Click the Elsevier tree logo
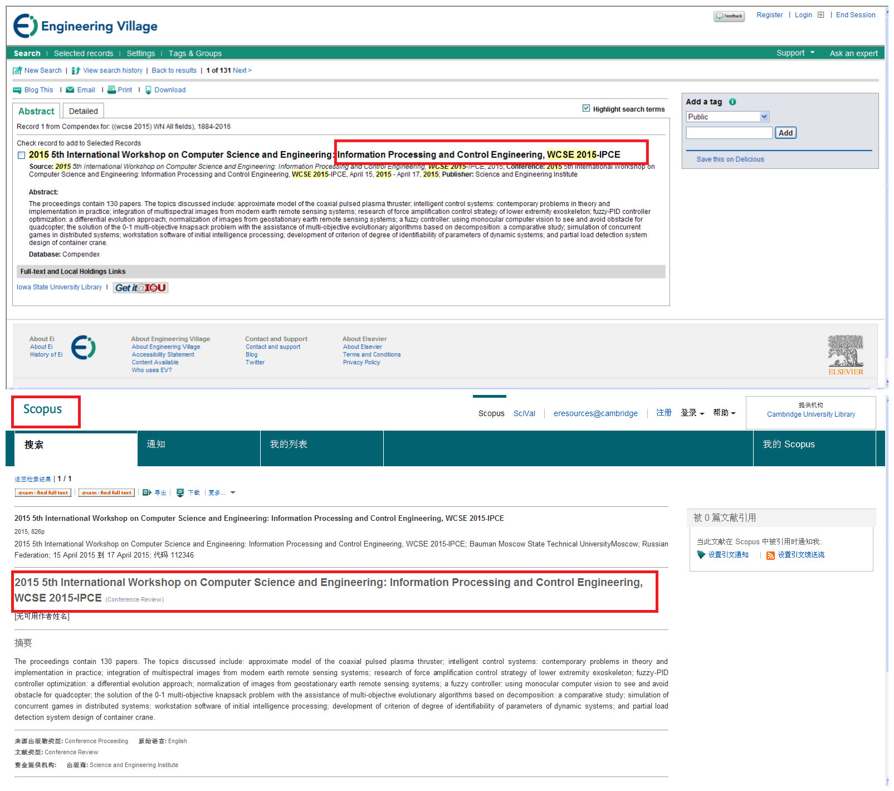The width and height of the screenshot is (894, 791). 846,355
